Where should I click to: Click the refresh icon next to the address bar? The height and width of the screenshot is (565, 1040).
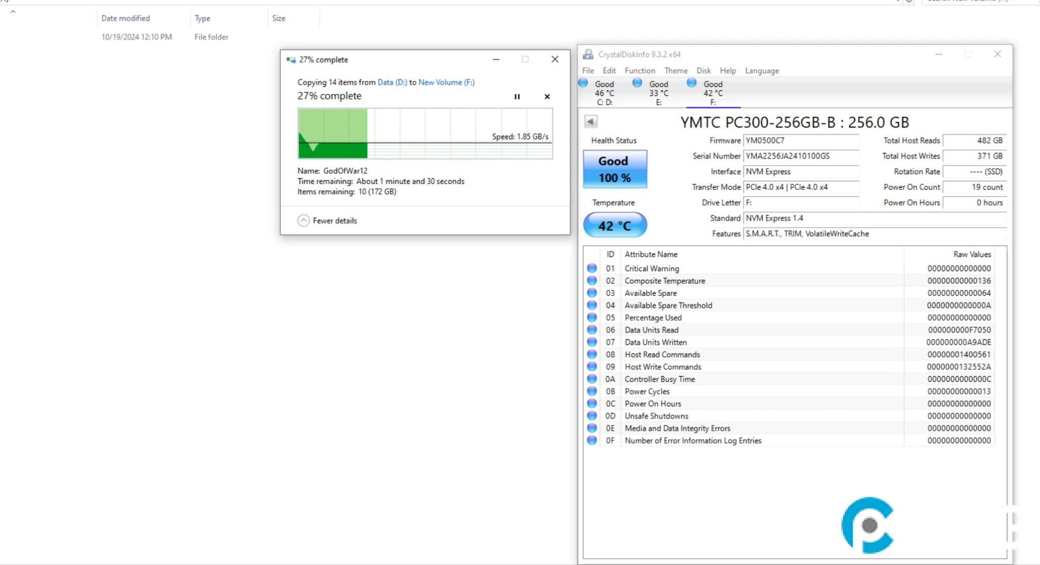(908, 2)
